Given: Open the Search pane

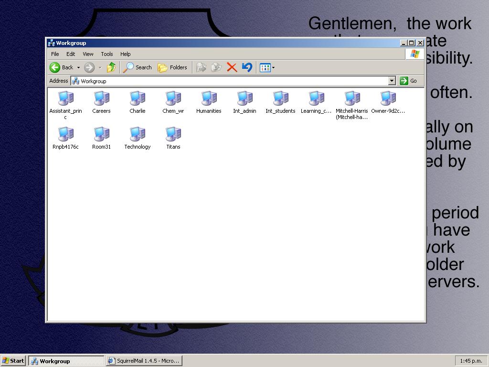Looking at the screenshot, I should tap(137, 67).
